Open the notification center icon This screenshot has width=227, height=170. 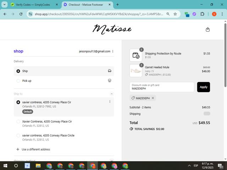click(221, 166)
